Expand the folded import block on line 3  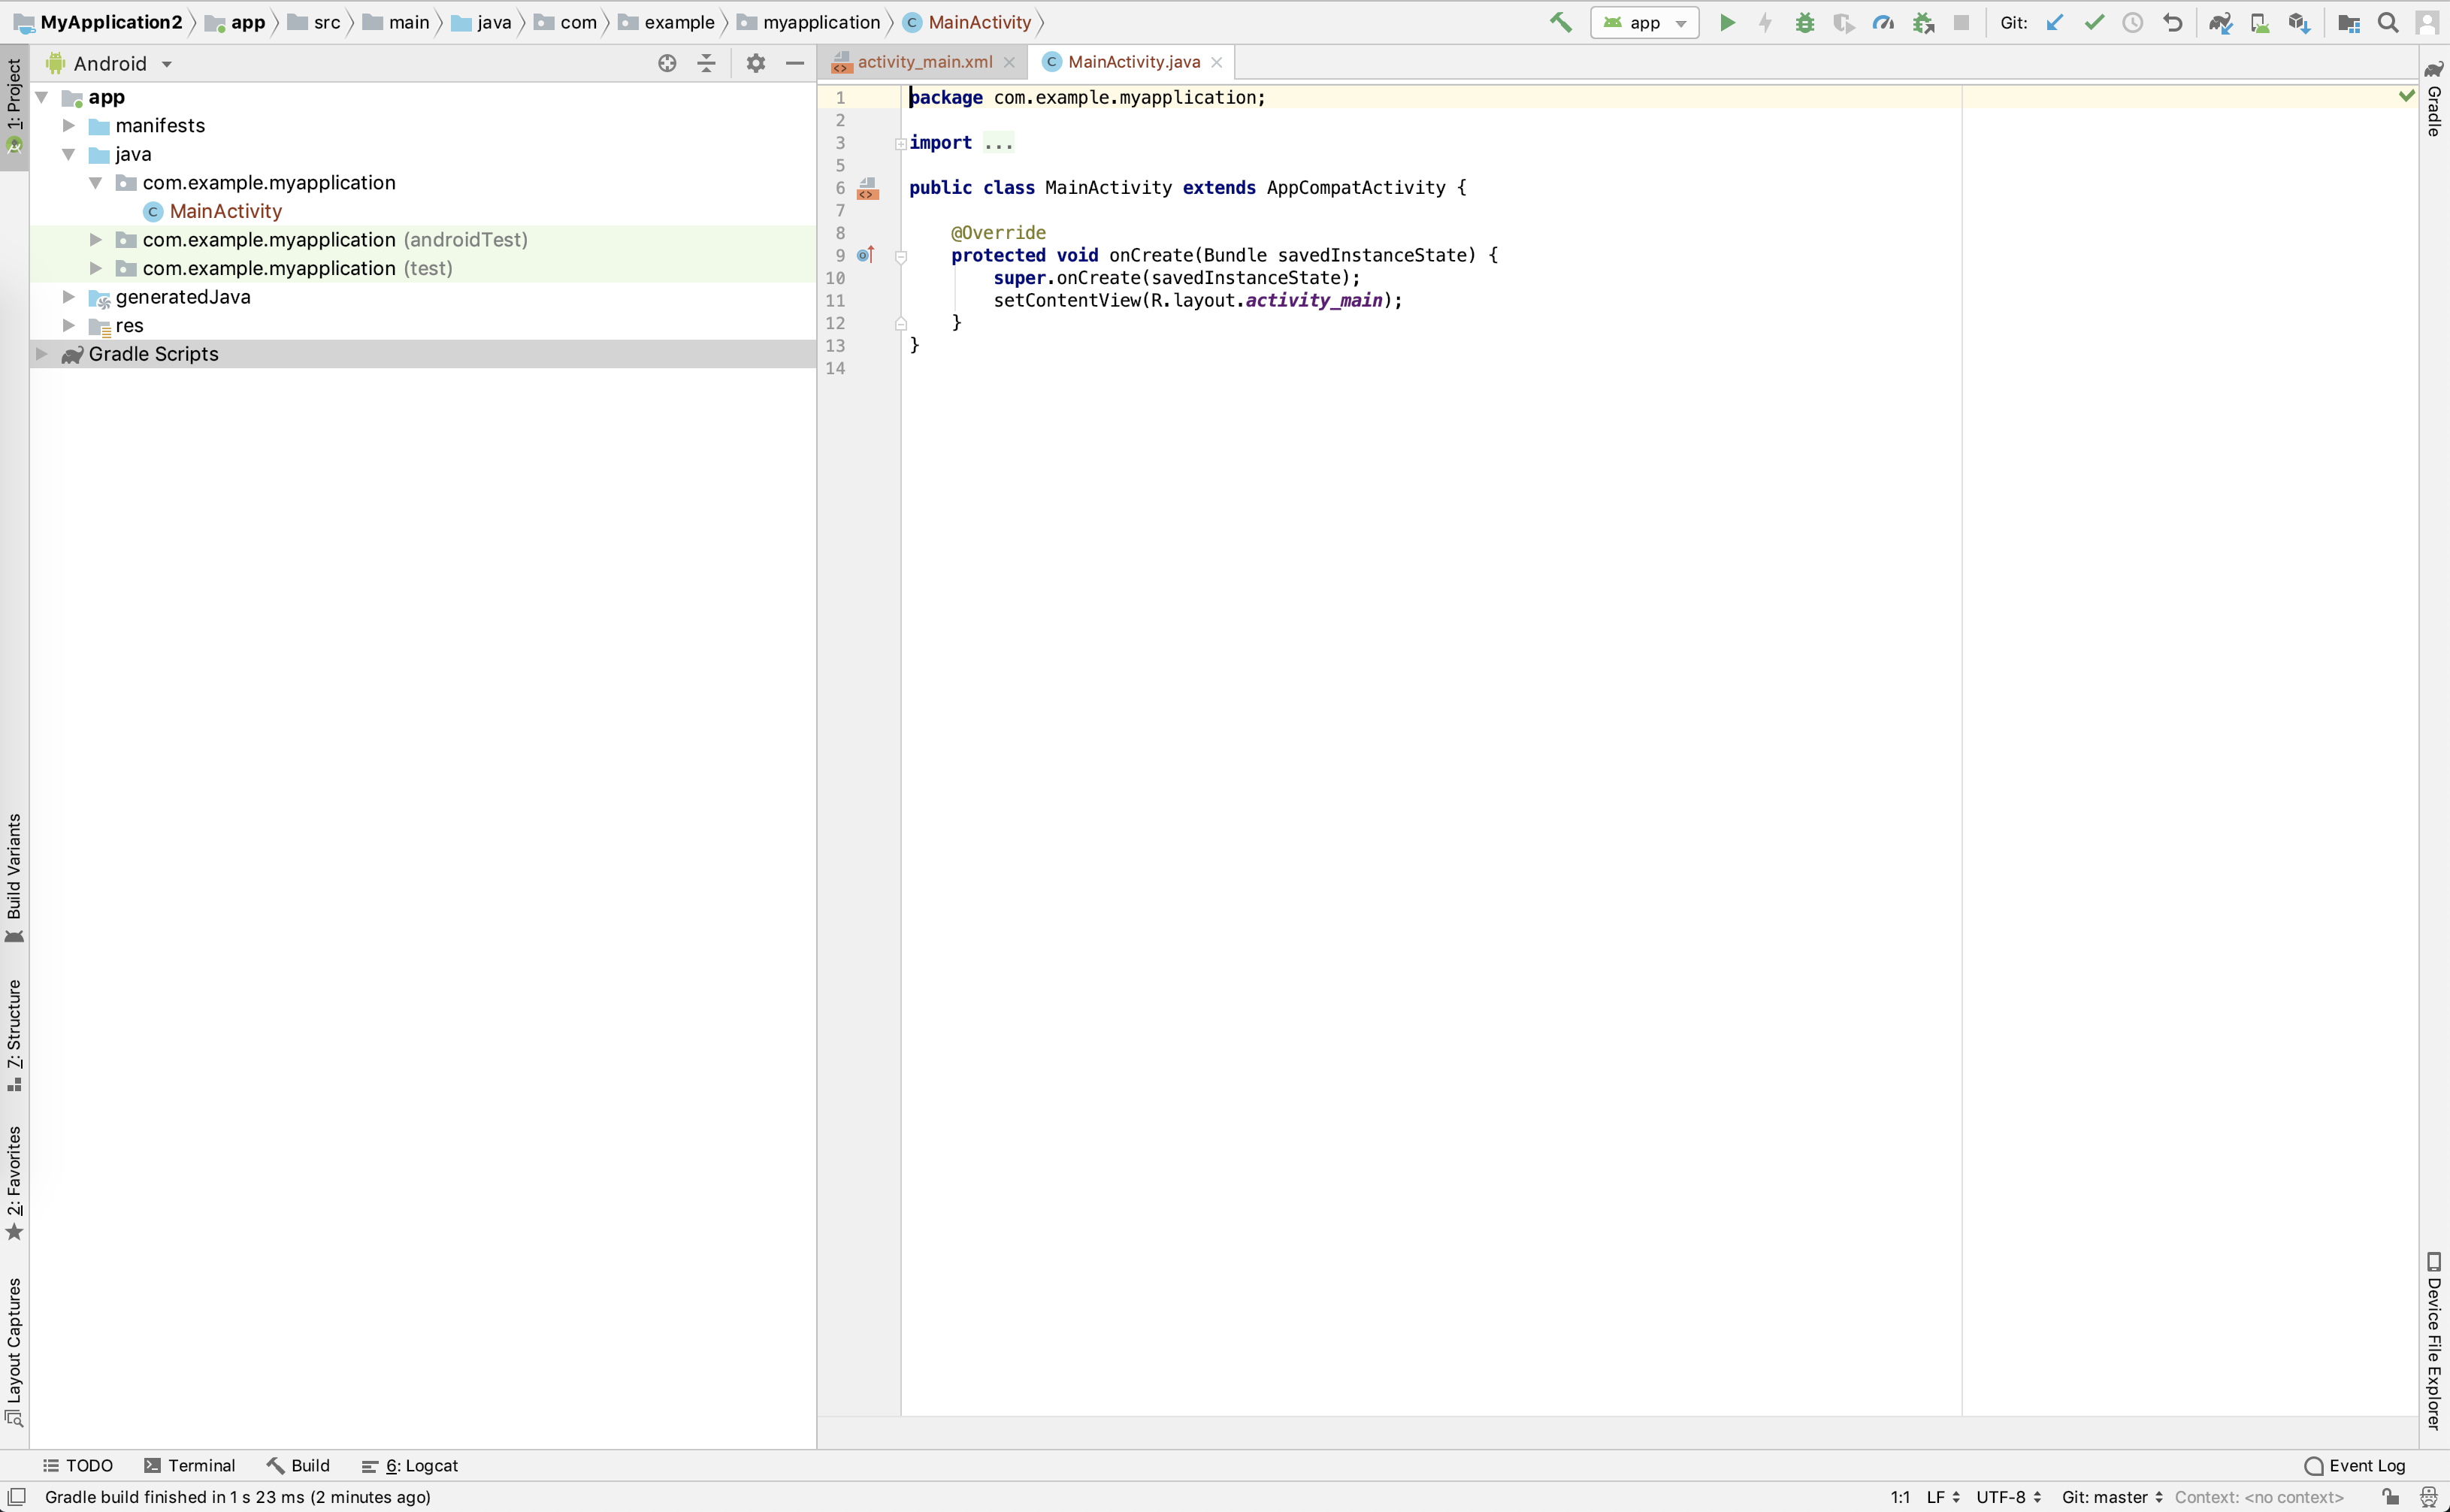coord(900,143)
